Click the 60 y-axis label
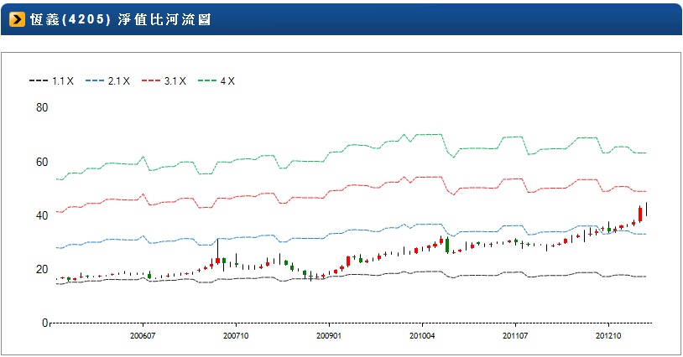This screenshot has height=357, width=683. pos(42,162)
